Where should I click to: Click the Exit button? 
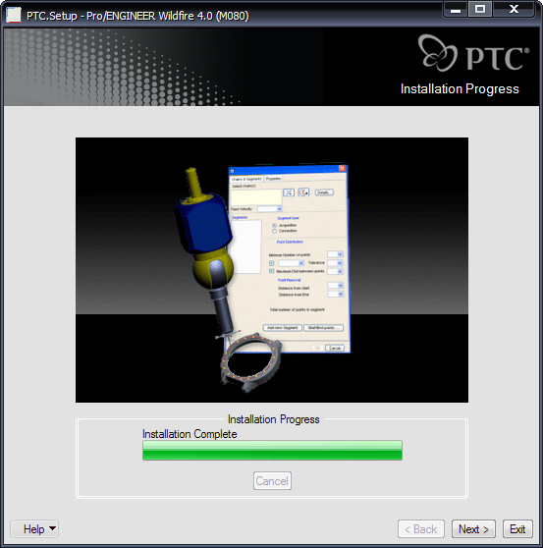pos(517,529)
